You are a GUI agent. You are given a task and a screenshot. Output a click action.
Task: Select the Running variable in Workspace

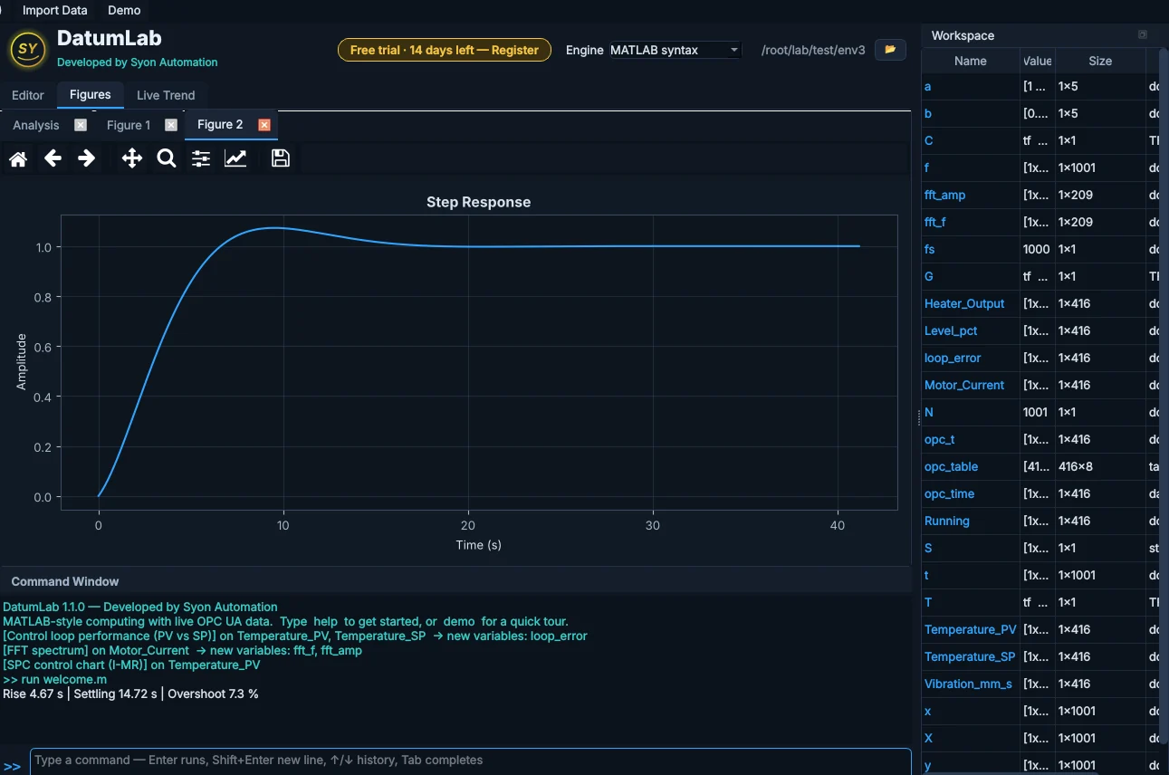pyautogui.click(x=947, y=521)
